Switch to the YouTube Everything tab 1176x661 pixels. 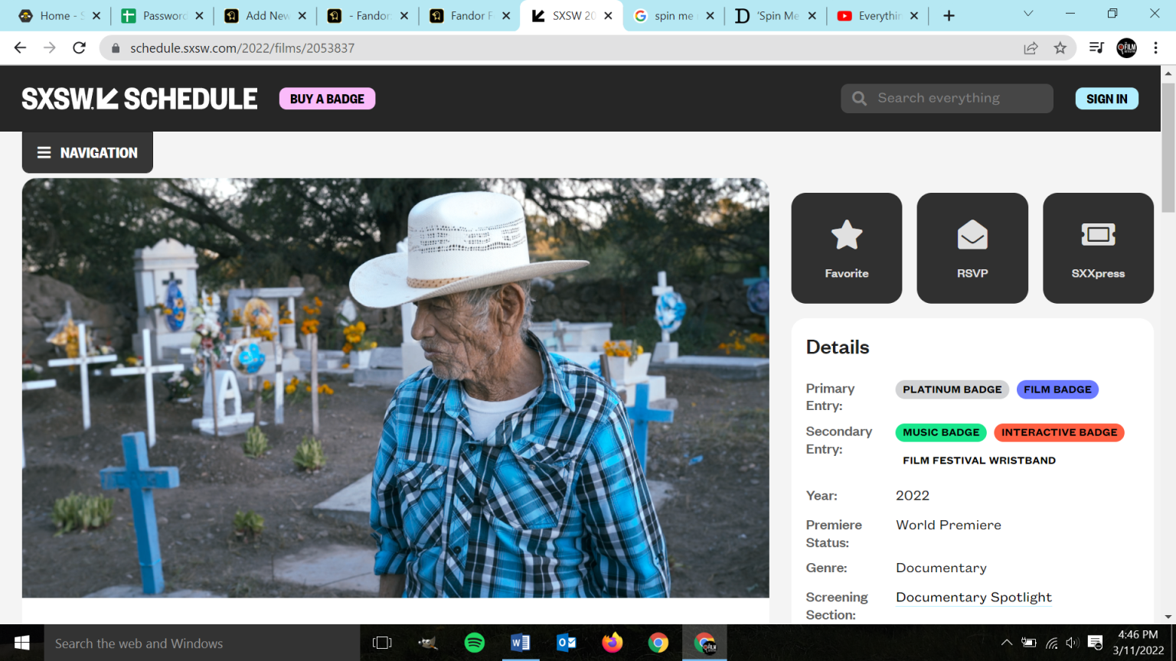pyautogui.click(x=877, y=16)
